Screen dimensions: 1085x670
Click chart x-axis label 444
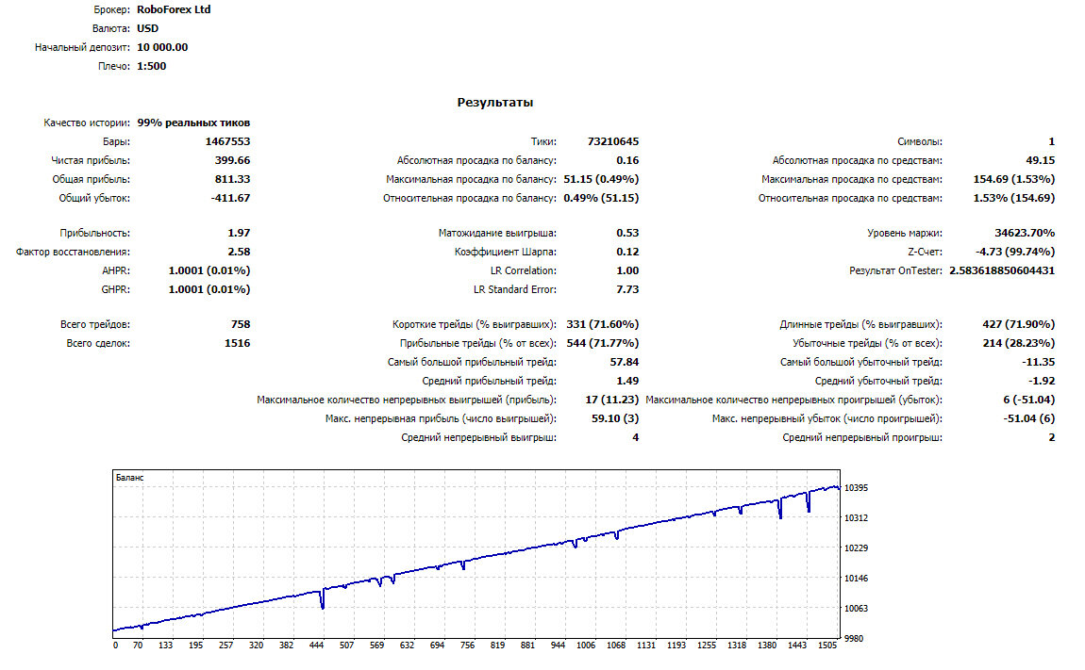(316, 645)
